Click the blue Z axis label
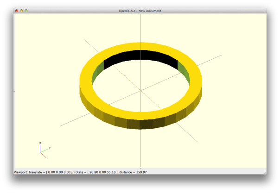 [40, 143]
